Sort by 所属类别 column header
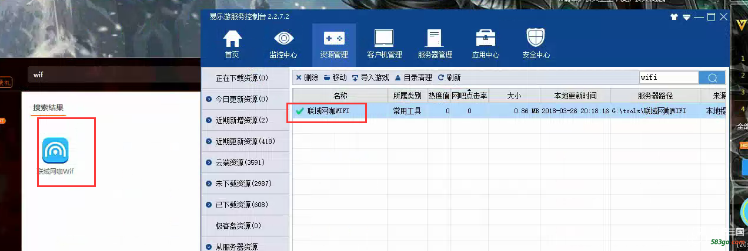 [408, 96]
